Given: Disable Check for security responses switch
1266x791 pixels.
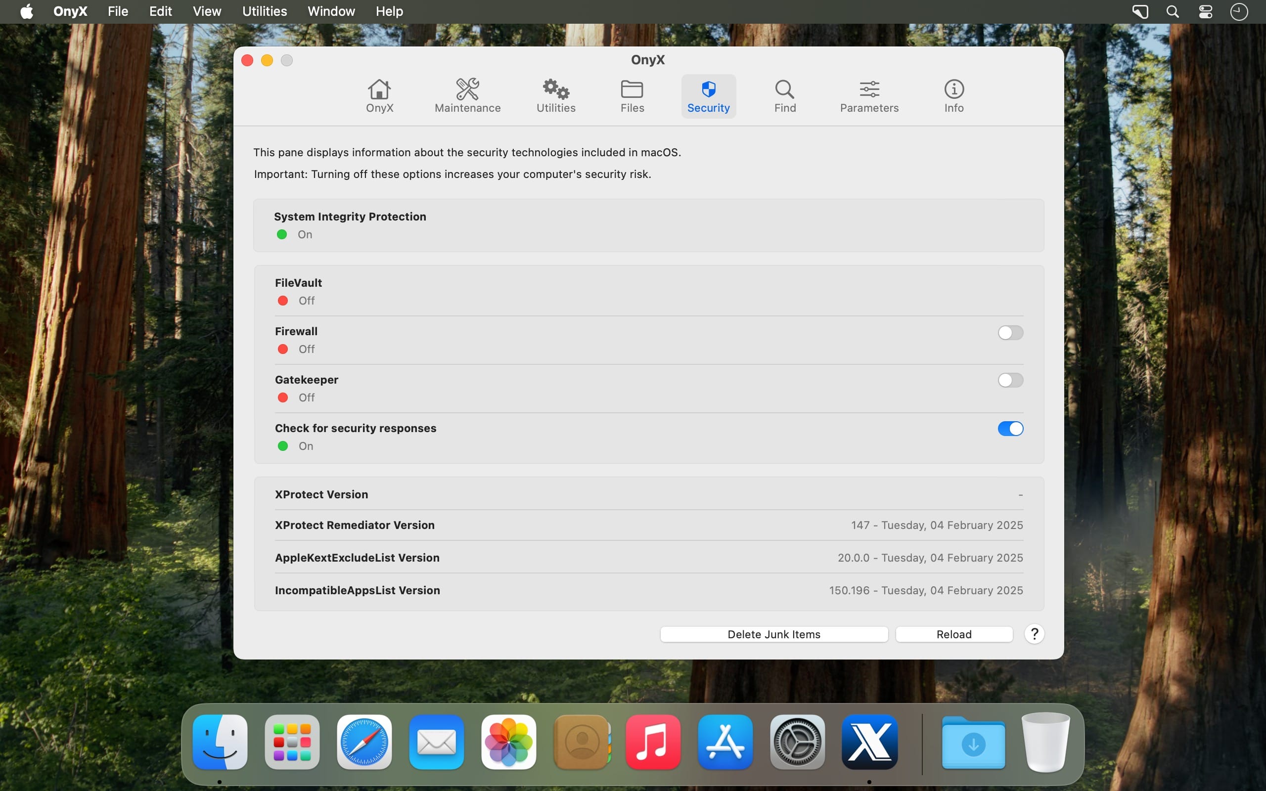Looking at the screenshot, I should 1010,429.
